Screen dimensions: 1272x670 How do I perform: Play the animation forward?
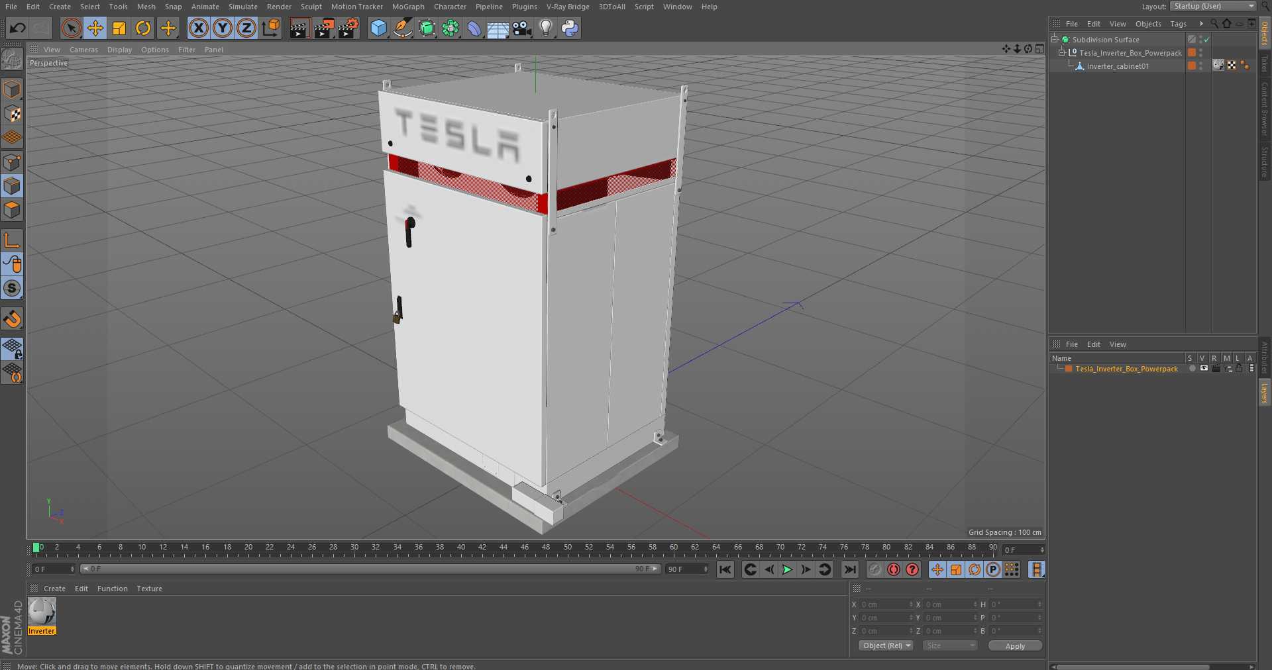(x=787, y=569)
